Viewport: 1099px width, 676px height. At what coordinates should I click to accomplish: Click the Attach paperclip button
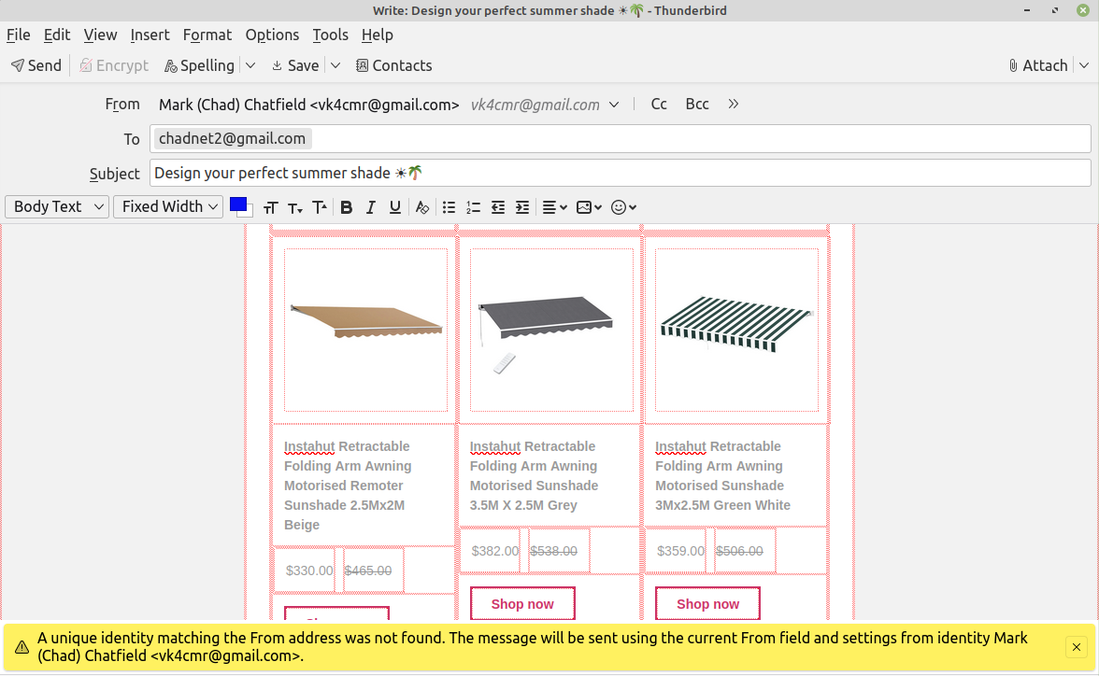point(1037,65)
